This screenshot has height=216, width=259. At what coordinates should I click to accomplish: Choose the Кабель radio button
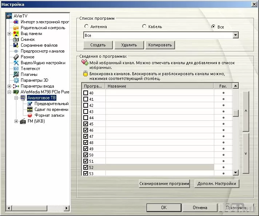click(x=144, y=27)
